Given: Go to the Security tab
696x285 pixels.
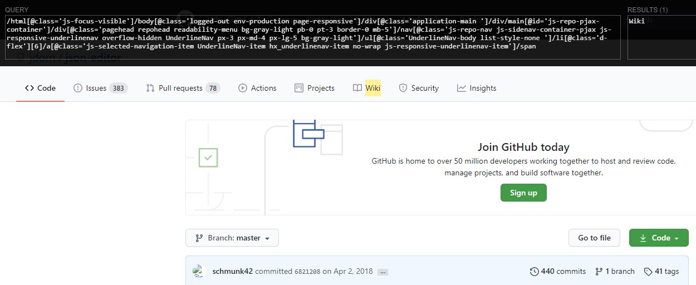Looking at the screenshot, I should point(419,88).
